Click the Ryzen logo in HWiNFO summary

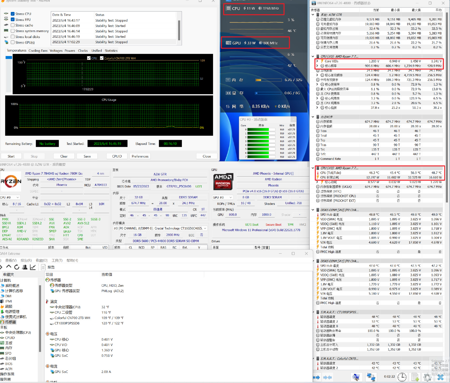[11, 181]
